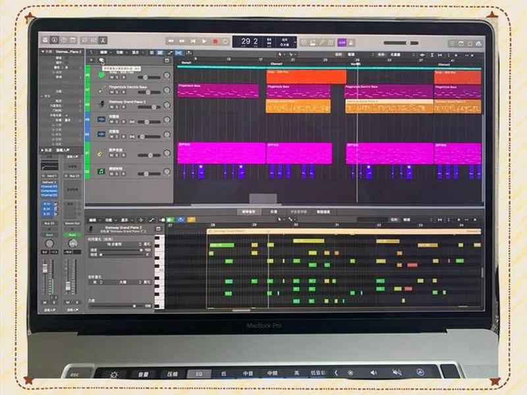Open the tracks area snap mode dropdown
Screen dimensions: 527x395
pos(360,55)
